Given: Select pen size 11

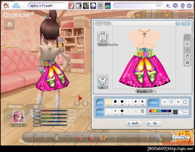Looking at the screenshot, I should [115, 112].
